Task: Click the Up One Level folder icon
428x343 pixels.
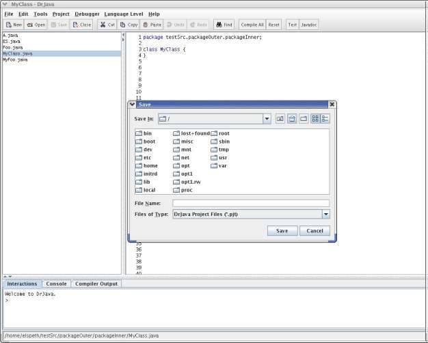Action: tap(280, 119)
